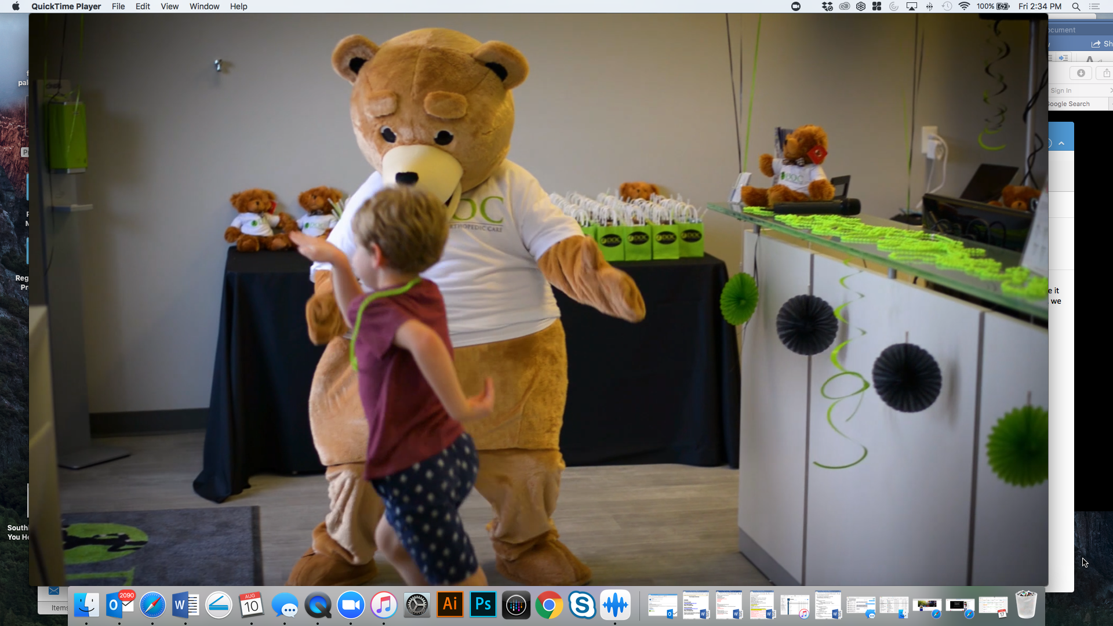Restore minimized iTunes window thumbnail
The image size is (1113, 626).
pyautogui.click(x=795, y=606)
